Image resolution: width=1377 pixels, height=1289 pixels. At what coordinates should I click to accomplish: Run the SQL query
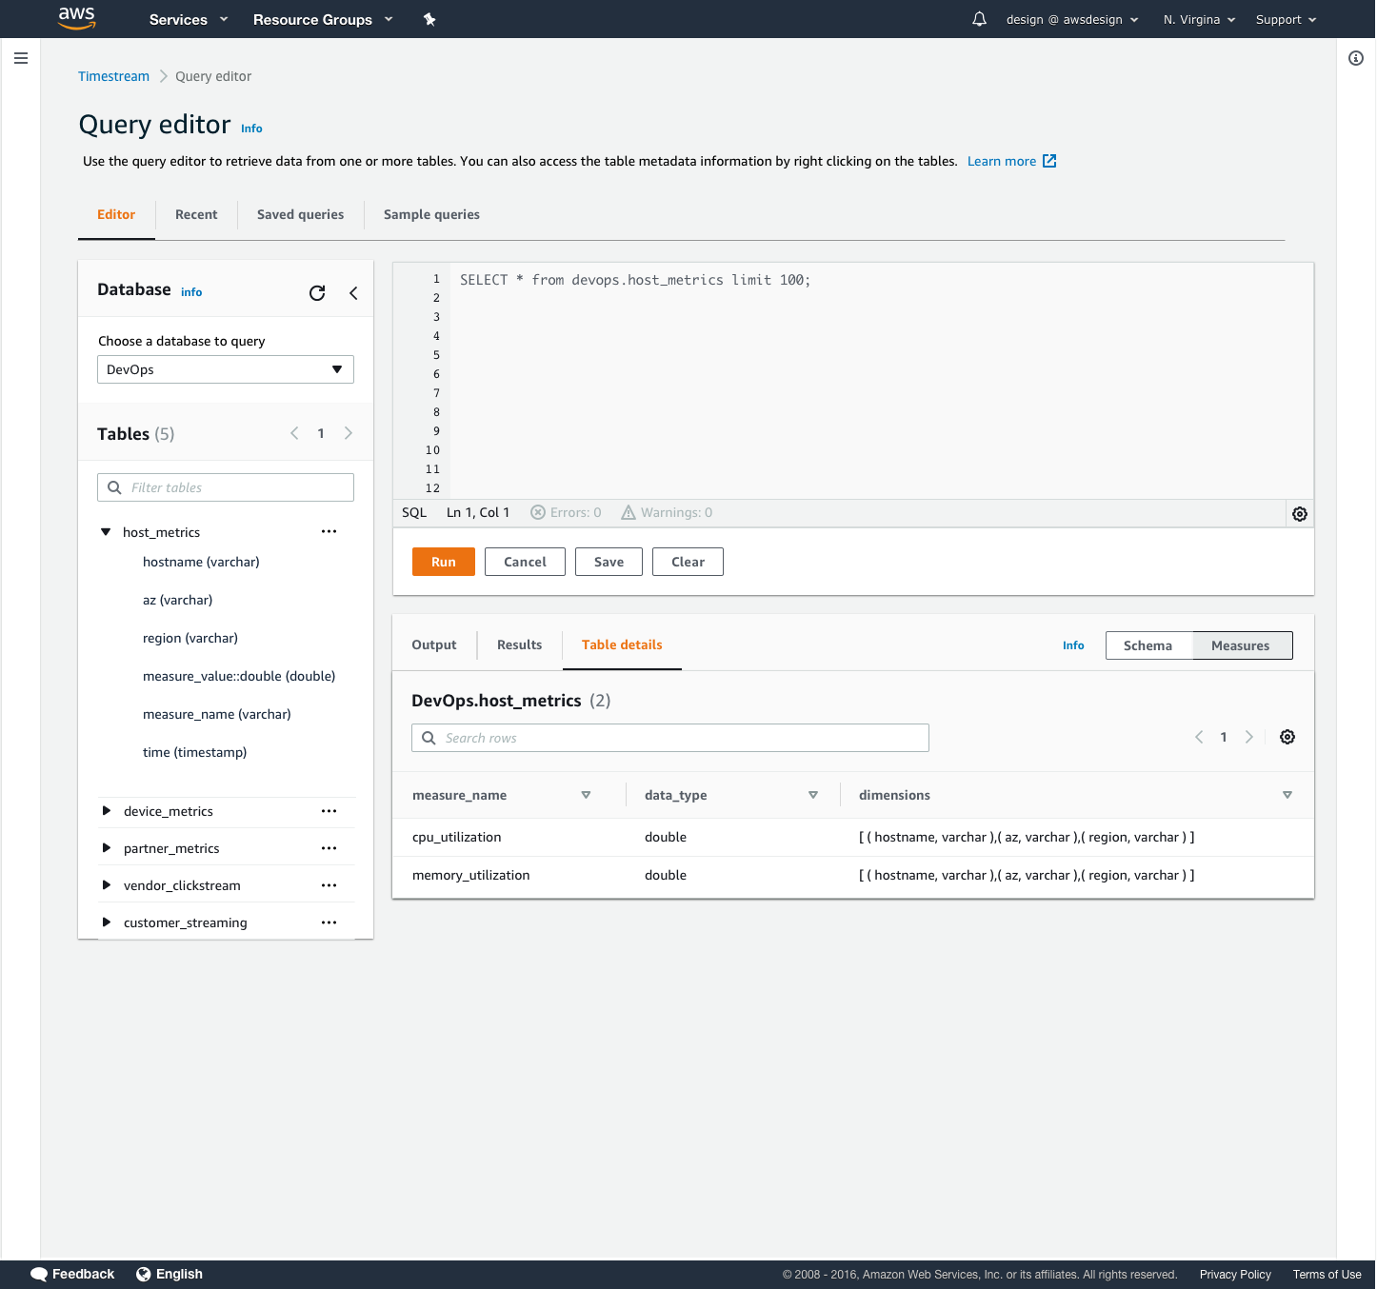click(444, 562)
